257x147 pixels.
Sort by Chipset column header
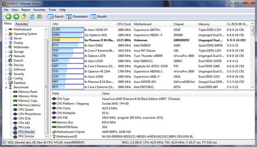coord(185,24)
